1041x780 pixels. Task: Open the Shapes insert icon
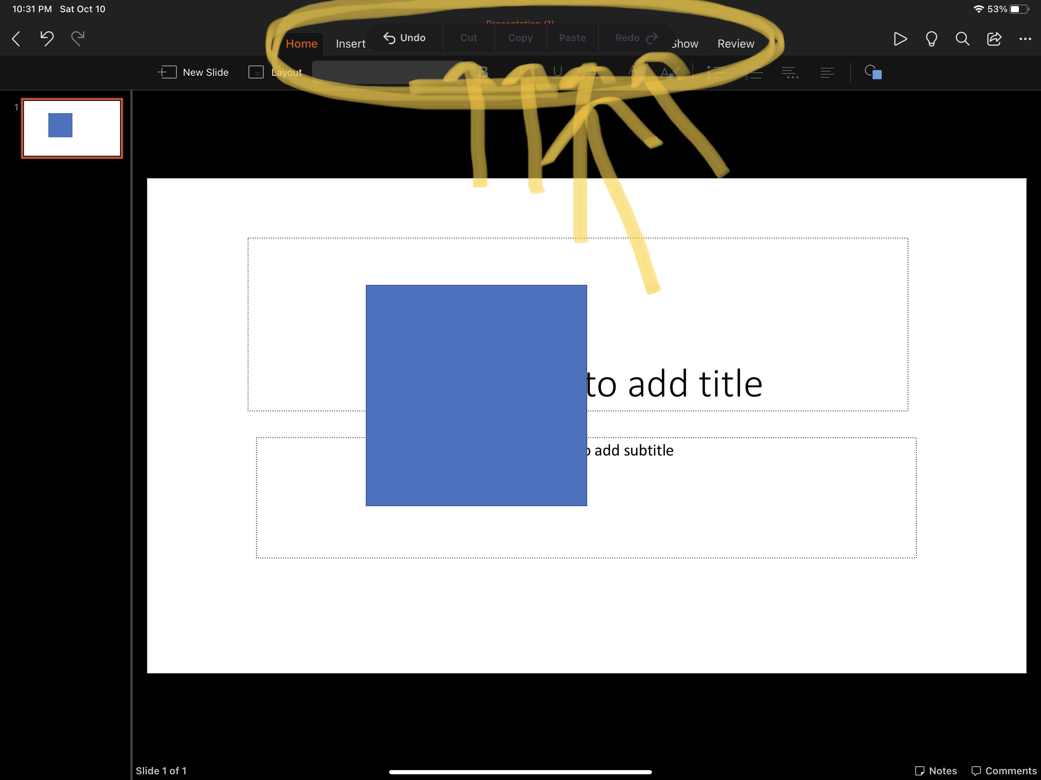coord(873,72)
